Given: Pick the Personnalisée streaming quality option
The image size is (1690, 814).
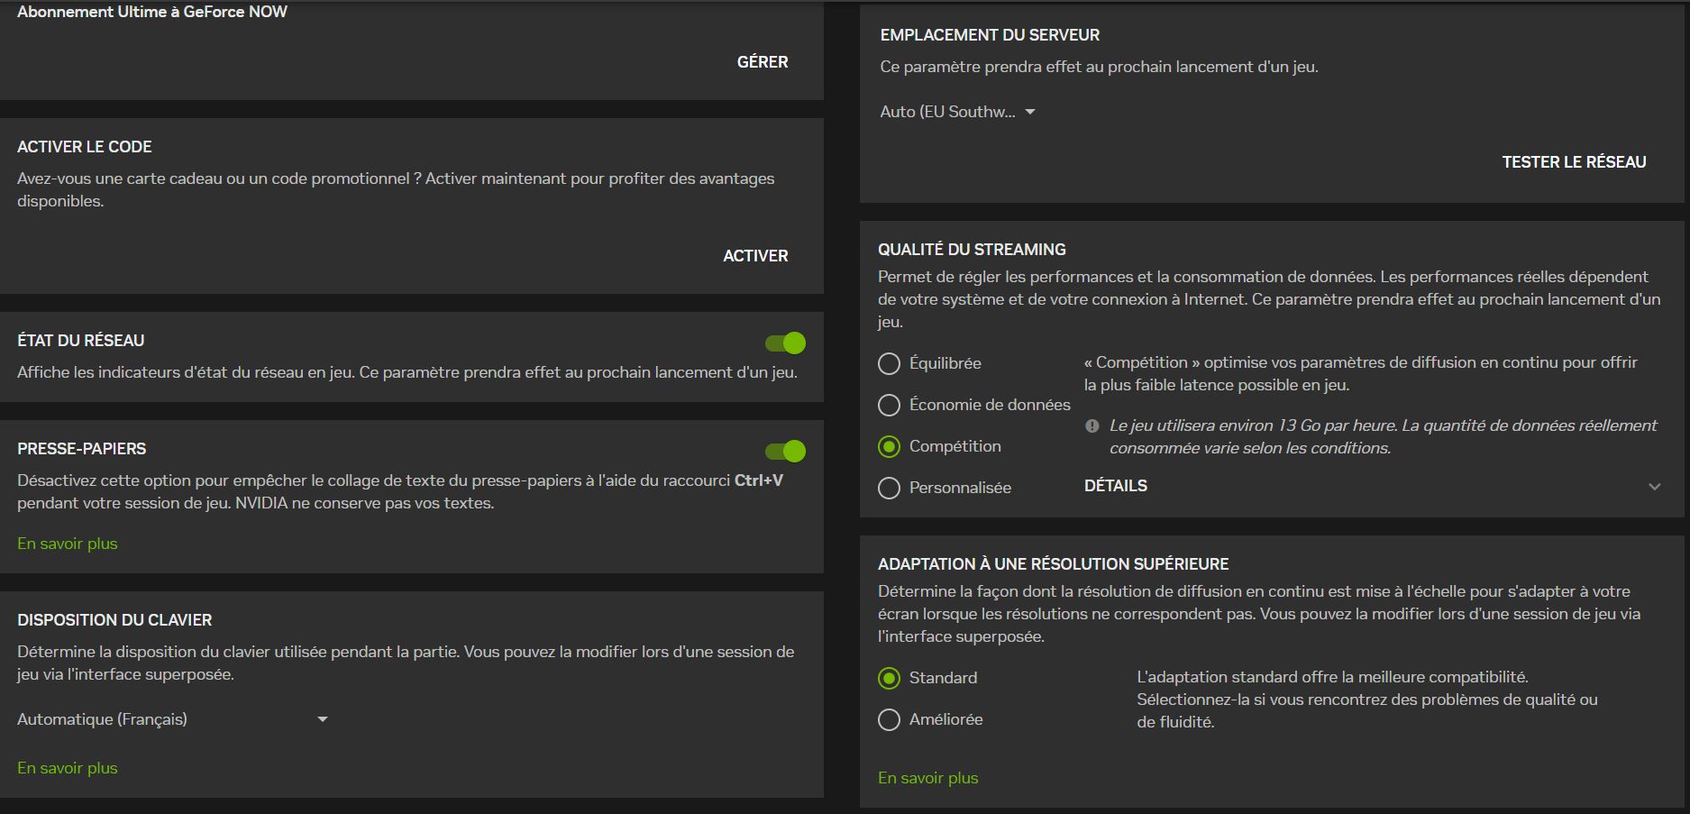Looking at the screenshot, I should coord(889,488).
